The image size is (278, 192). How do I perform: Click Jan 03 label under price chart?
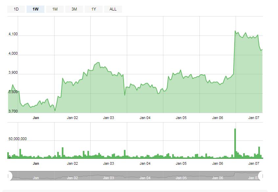click(x=108, y=118)
